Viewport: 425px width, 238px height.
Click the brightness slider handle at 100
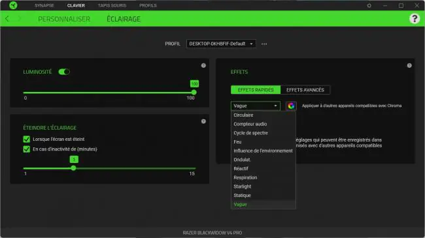(194, 93)
